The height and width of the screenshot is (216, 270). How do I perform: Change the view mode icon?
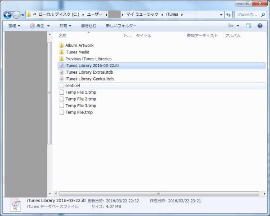[231, 26]
